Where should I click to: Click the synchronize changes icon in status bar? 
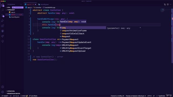point(11,96)
